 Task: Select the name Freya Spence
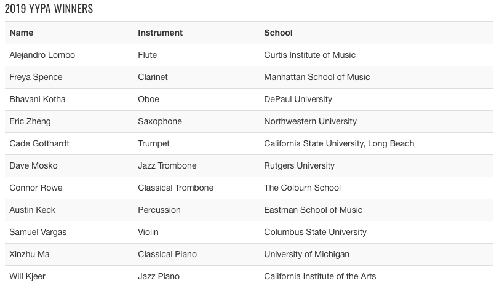point(36,77)
